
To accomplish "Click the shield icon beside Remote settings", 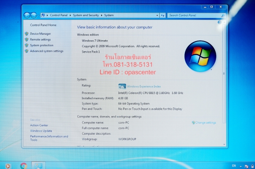I will click(x=27, y=39).
